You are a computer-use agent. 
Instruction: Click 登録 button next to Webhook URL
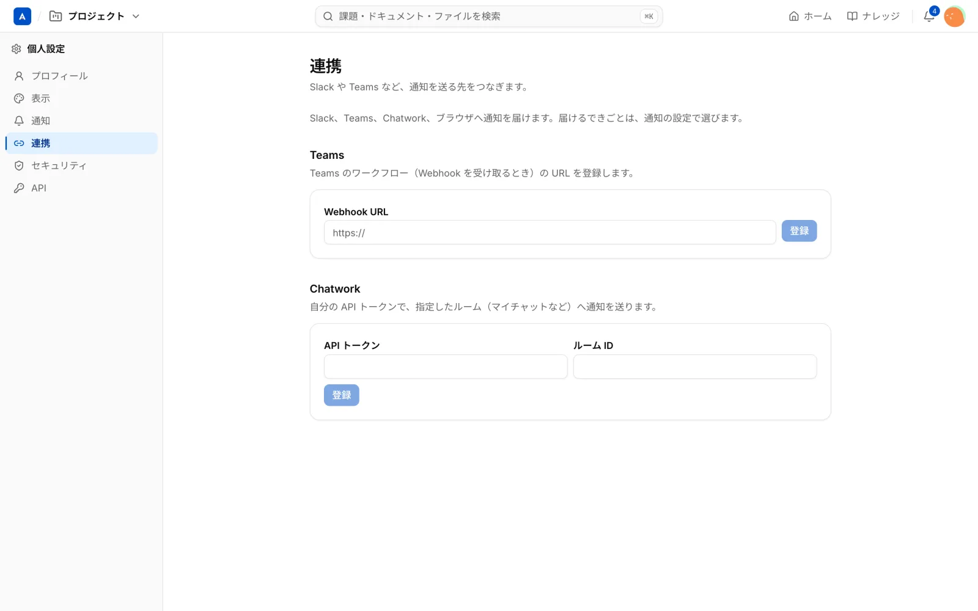(x=799, y=231)
